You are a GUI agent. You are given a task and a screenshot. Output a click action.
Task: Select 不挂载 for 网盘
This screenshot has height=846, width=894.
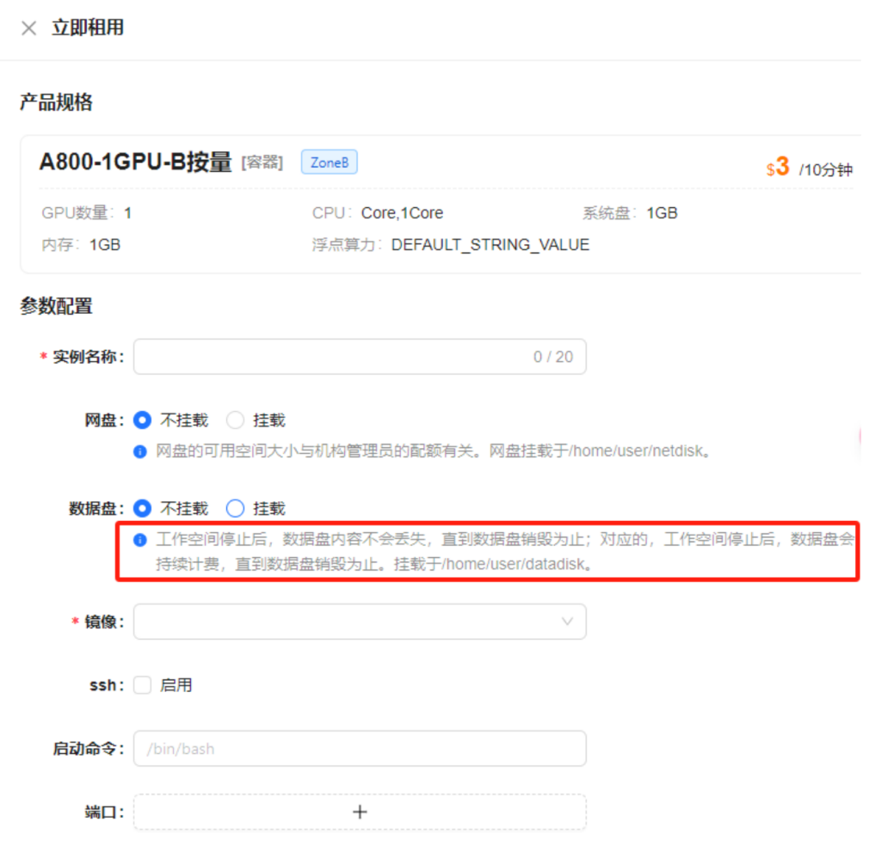[143, 420]
